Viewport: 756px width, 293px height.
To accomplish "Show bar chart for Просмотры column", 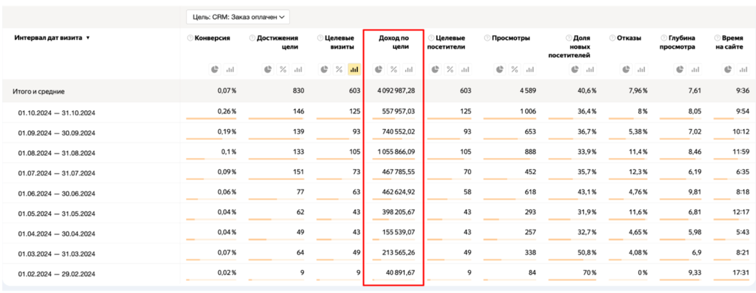I will (x=529, y=69).
